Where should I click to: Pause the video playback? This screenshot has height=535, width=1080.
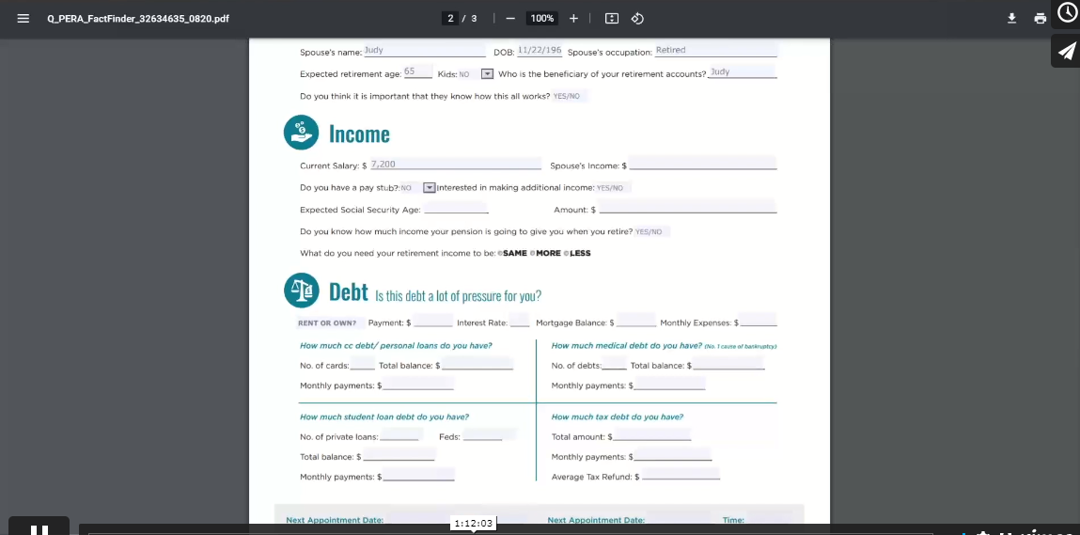[39, 528]
